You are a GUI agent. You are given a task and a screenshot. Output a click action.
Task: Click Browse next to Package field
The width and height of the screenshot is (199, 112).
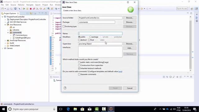(130, 22)
